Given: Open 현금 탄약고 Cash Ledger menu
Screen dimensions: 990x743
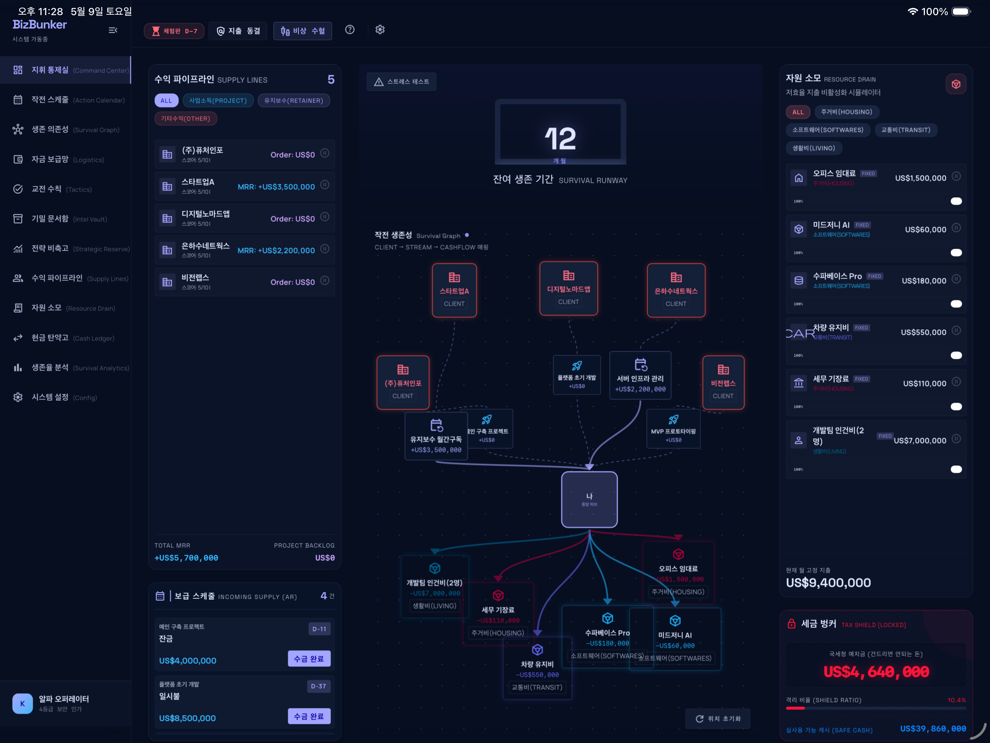Looking at the screenshot, I should [x=66, y=338].
